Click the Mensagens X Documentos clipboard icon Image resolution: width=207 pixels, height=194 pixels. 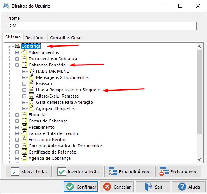click(32, 77)
